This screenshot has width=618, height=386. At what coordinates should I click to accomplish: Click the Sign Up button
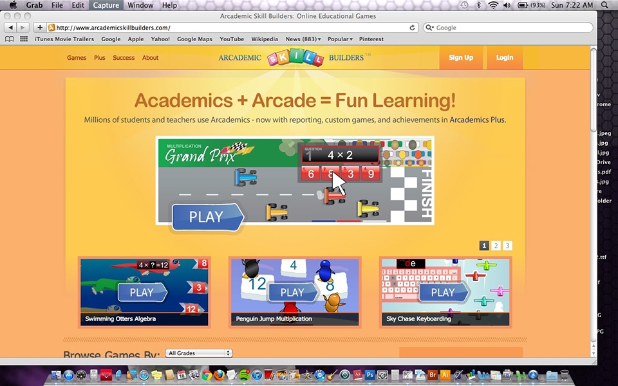(x=461, y=57)
